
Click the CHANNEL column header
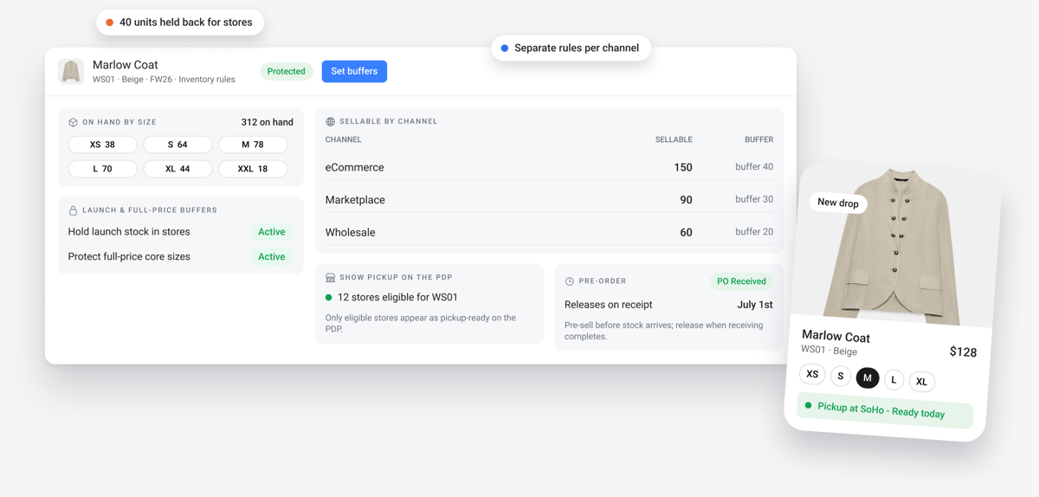pos(344,139)
